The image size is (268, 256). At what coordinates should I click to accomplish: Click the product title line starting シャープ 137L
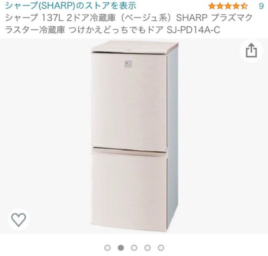coord(129,18)
